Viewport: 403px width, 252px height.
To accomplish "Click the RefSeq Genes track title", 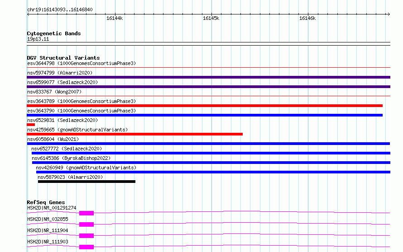I will pyautogui.click(x=46, y=202).
